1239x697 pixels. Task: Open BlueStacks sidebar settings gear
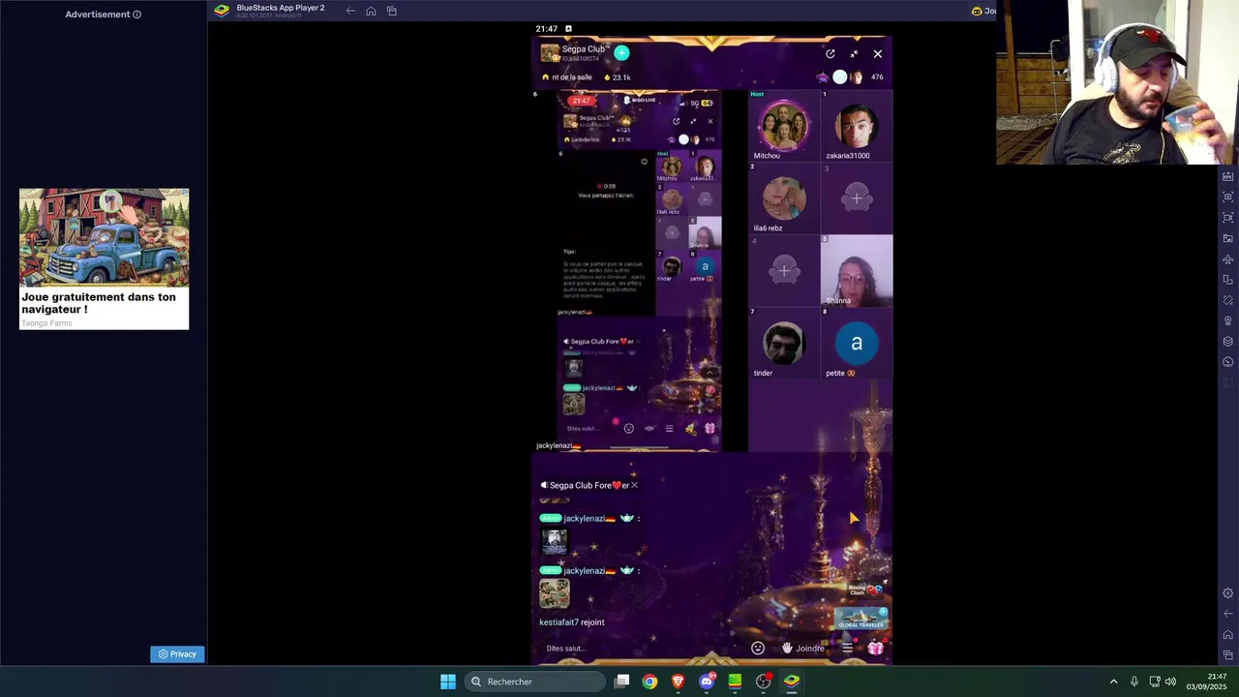click(1228, 593)
